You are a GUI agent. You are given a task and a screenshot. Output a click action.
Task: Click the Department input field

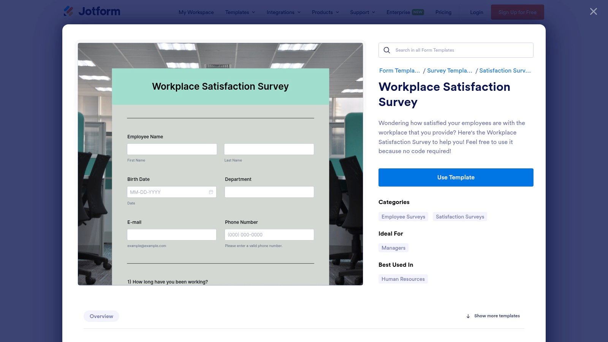(x=269, y=192)
